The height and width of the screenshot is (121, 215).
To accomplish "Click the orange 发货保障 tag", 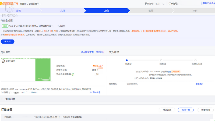I will (176, 71).
